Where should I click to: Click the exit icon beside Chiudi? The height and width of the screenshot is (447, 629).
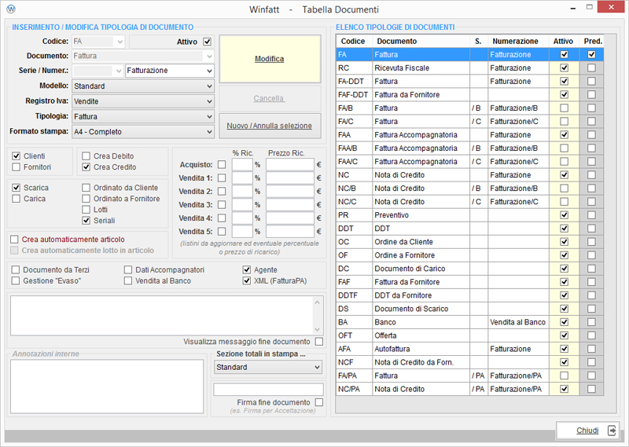[612, 431]
